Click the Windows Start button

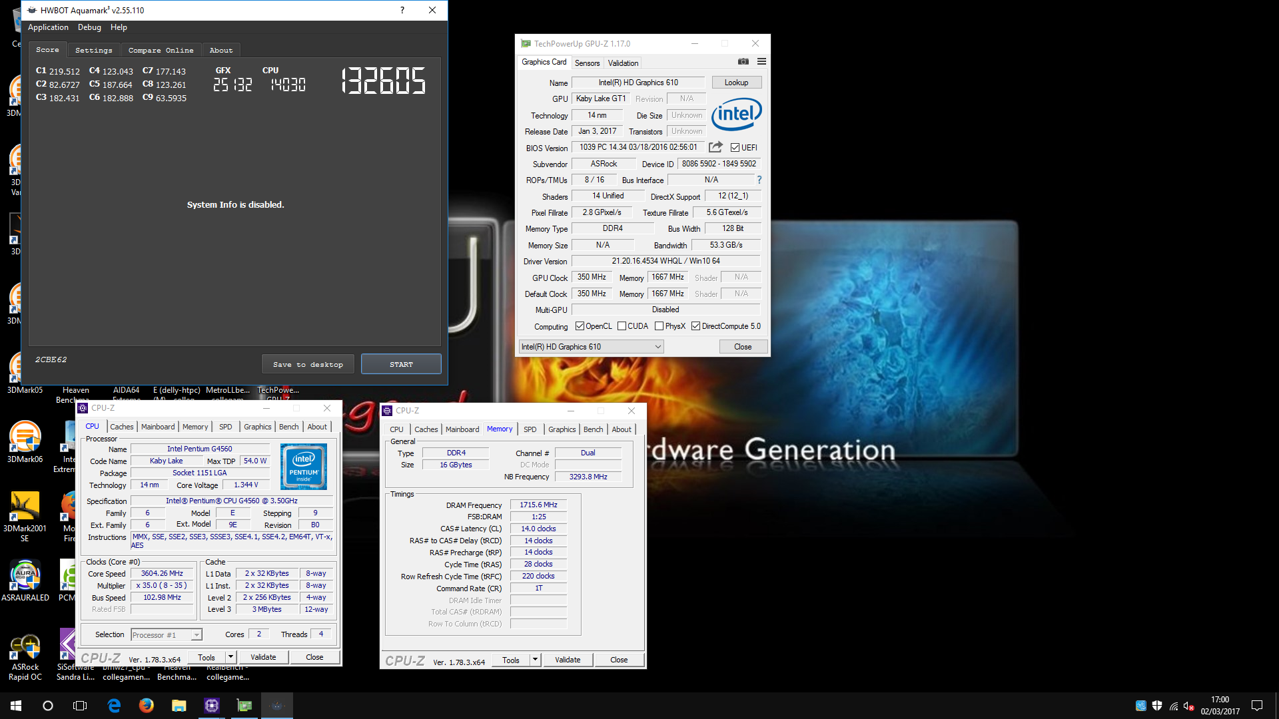click(x=16, y=706)
